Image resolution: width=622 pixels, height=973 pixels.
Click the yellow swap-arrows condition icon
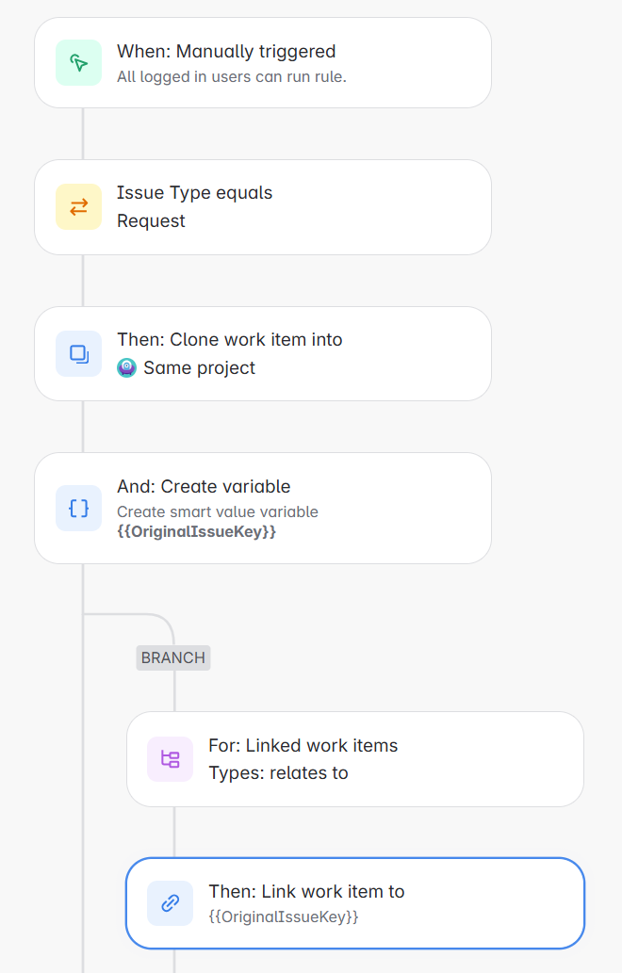point(78,206)
